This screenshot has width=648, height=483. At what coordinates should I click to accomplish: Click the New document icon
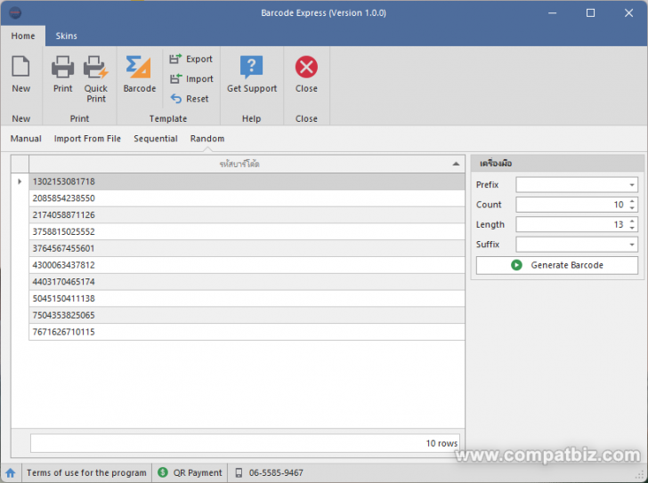tap(20, 67)
